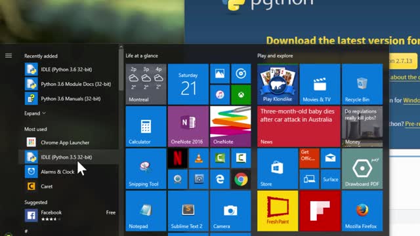Open the webcam app tile
The width and height of the screenshot is (420, 236).
pos(178,179)
